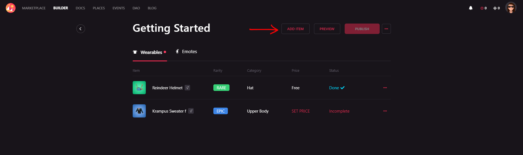
Task: Click gender icon beside Krampus Sweater f
Action: pyautogui.click(x=191, y=111)
